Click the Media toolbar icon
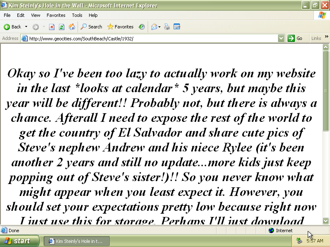Screen dimensions: 330x247 coord(142,27)
